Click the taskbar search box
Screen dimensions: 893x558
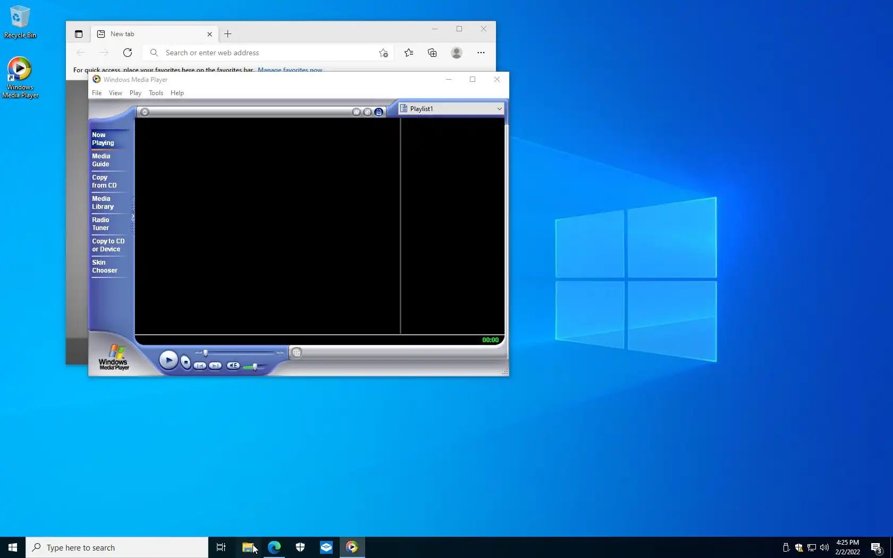click(117, 547)
